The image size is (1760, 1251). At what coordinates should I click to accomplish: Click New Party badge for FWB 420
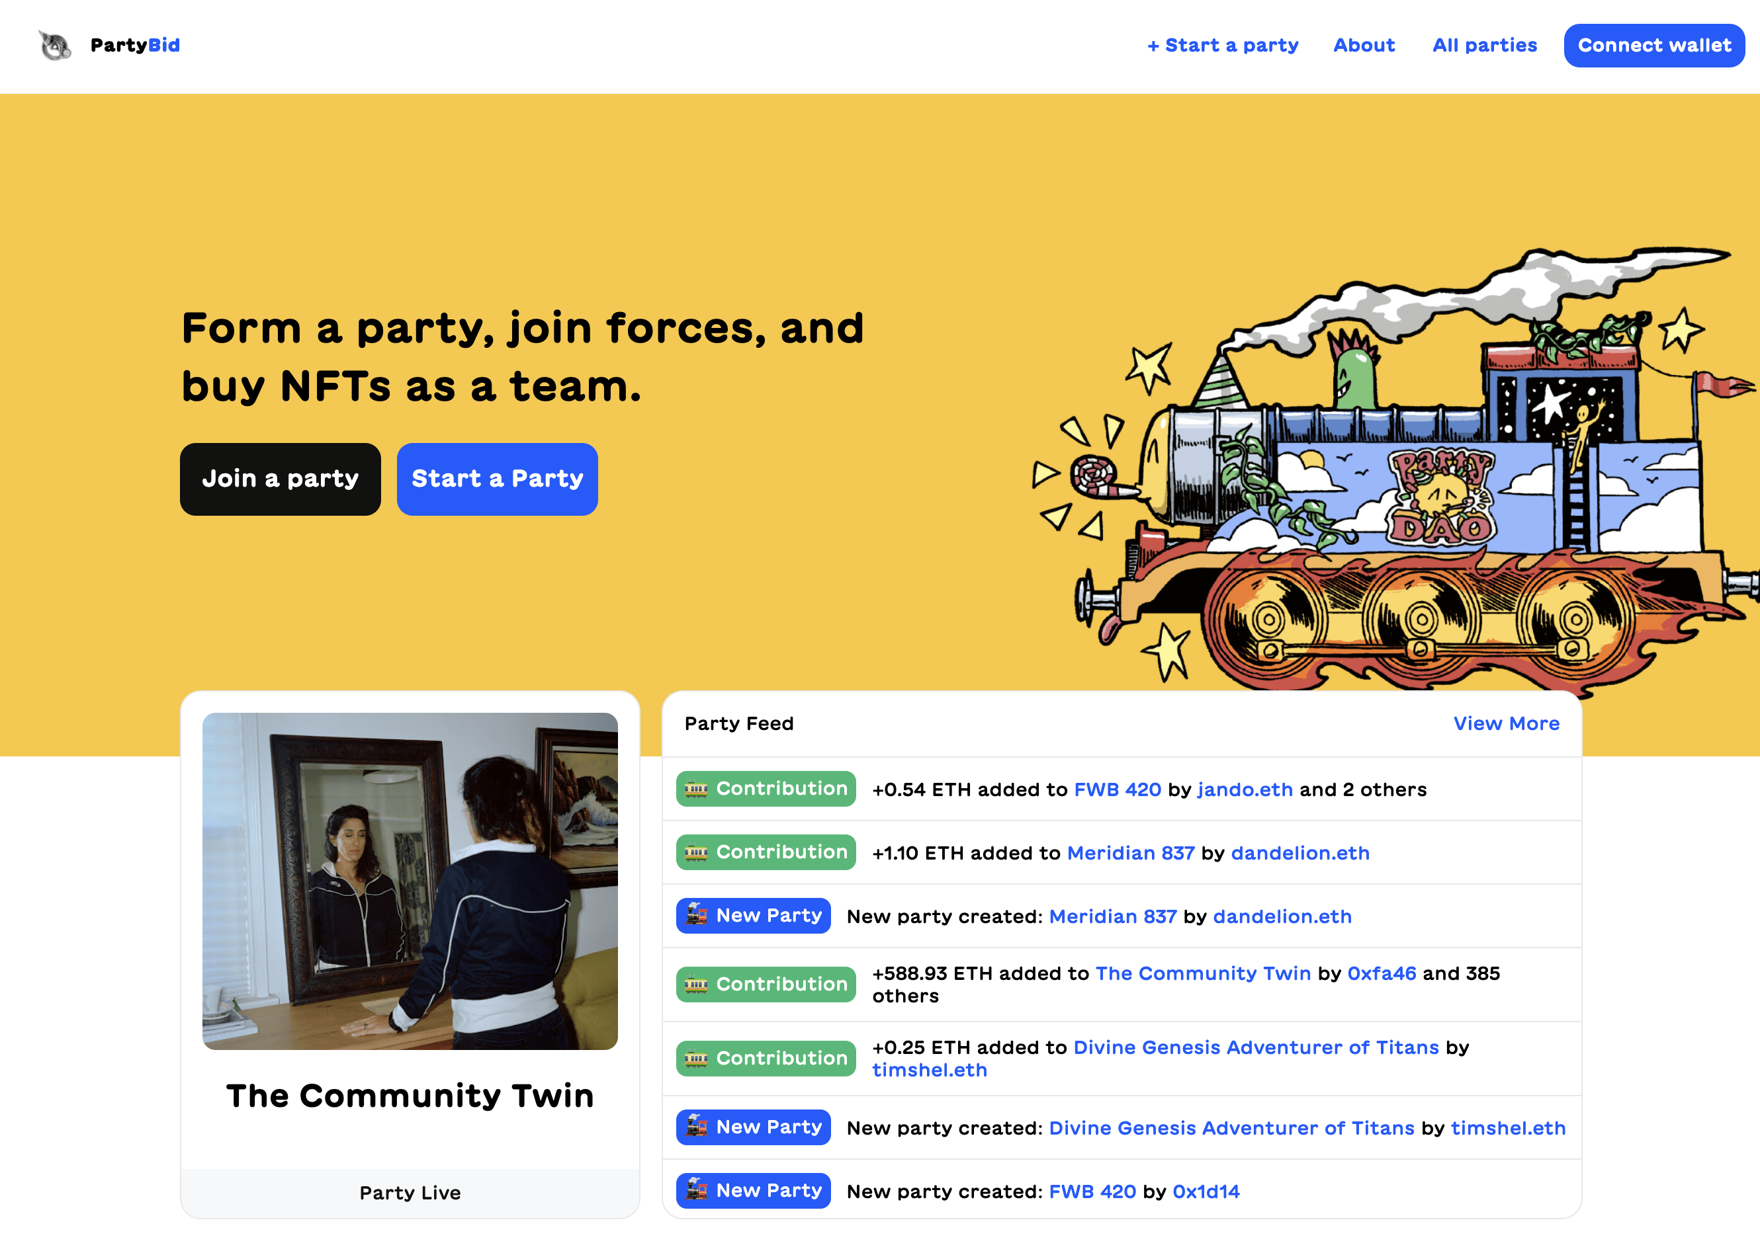pos(753,1191)
